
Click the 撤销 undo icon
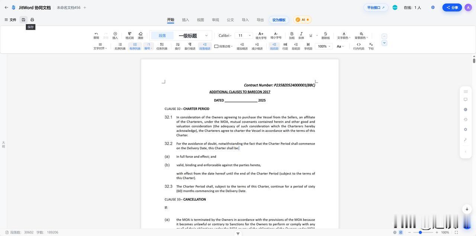96,35
